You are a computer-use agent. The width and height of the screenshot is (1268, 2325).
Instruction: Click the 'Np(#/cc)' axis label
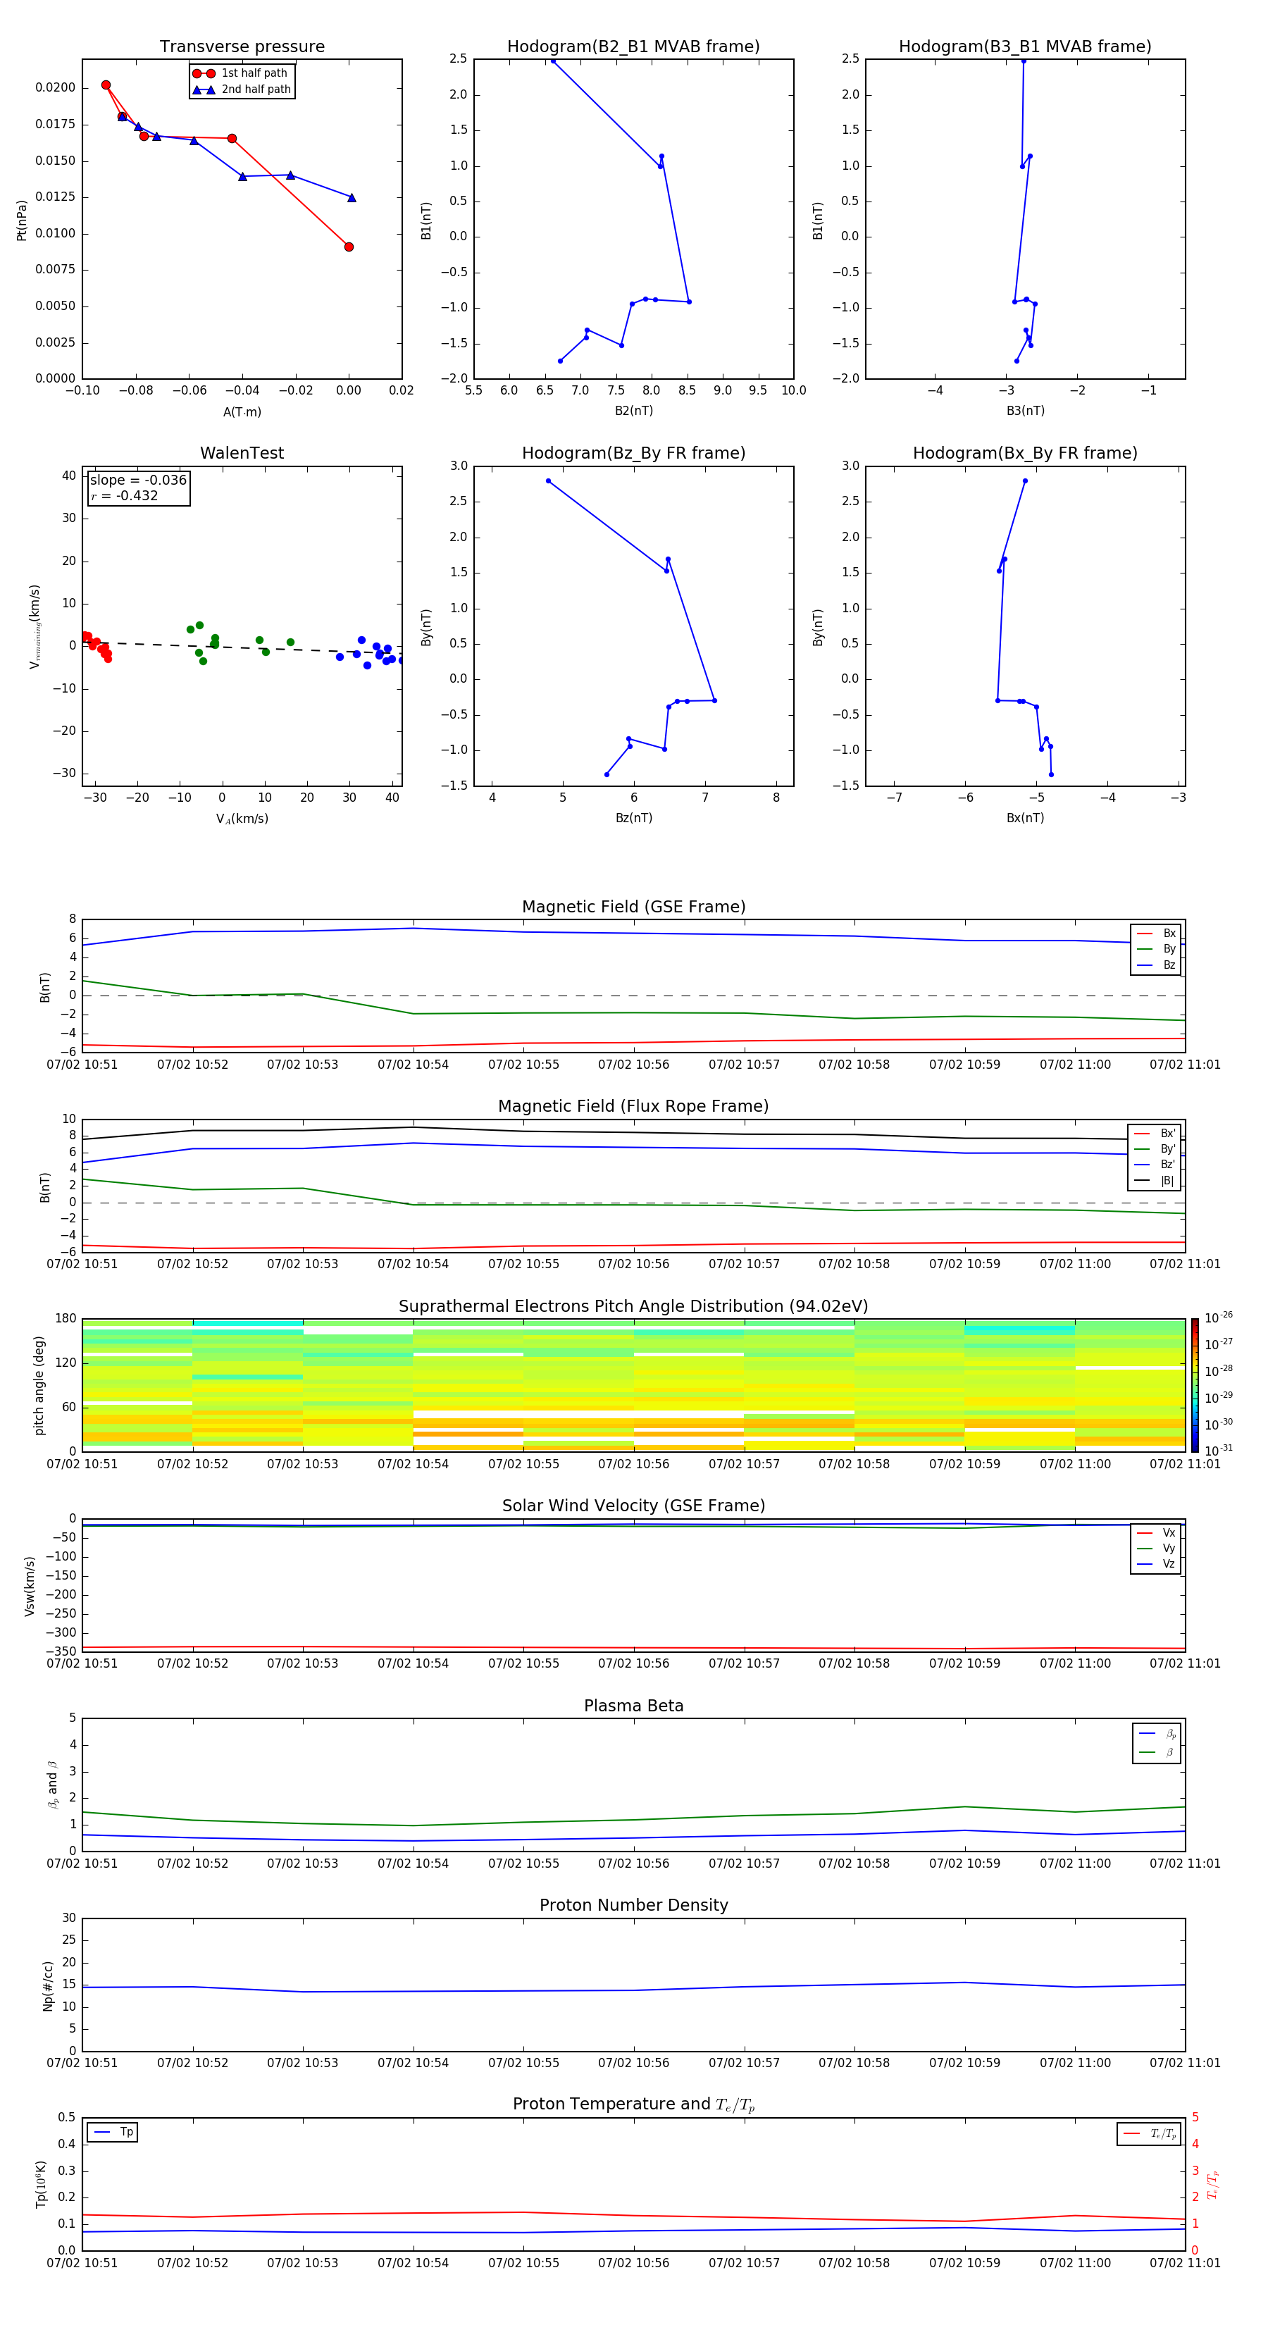tap(48, 1985)
